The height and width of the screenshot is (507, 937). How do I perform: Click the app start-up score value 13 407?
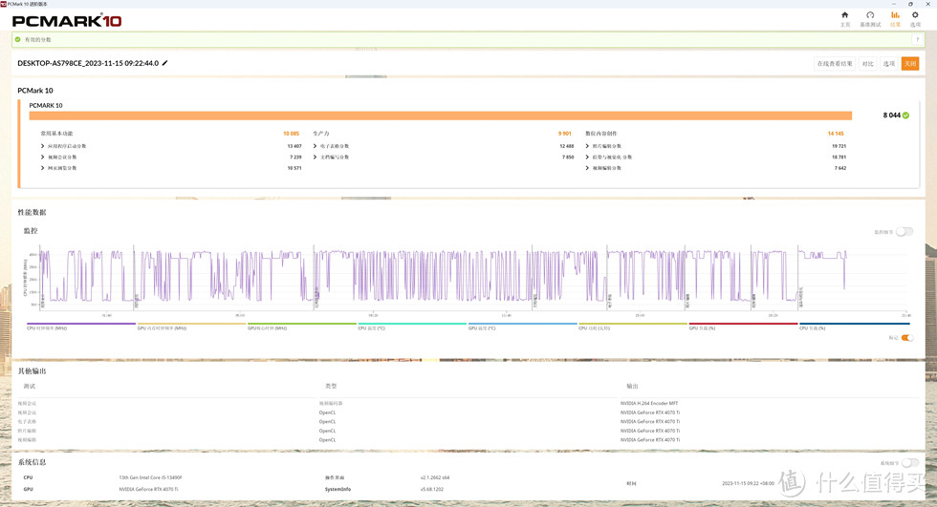pyautogui.click(x=294, y=146)
